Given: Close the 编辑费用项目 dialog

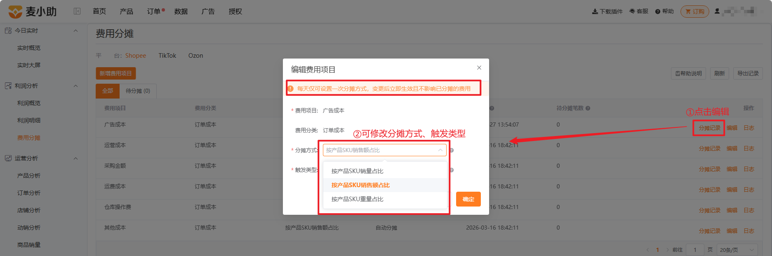Looking at the screenshot, I should [x=479, y=68].
